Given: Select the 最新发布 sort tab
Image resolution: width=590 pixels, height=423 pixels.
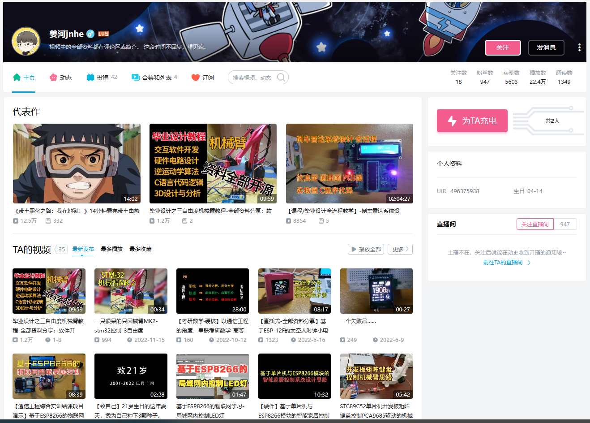Looking at the screenshot, I should (x=83, y=249).
